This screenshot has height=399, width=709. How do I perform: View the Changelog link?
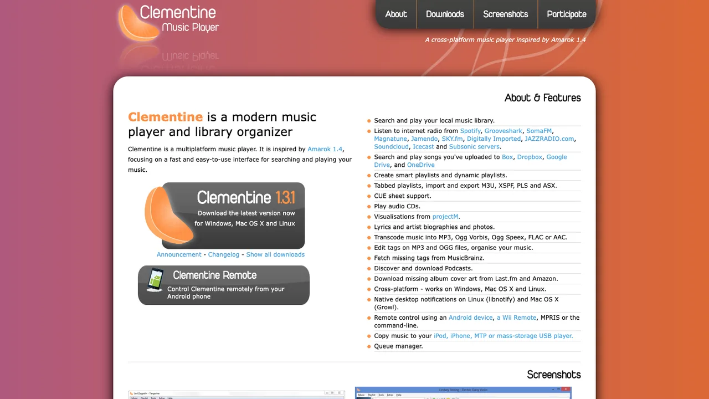click(224, 254)
